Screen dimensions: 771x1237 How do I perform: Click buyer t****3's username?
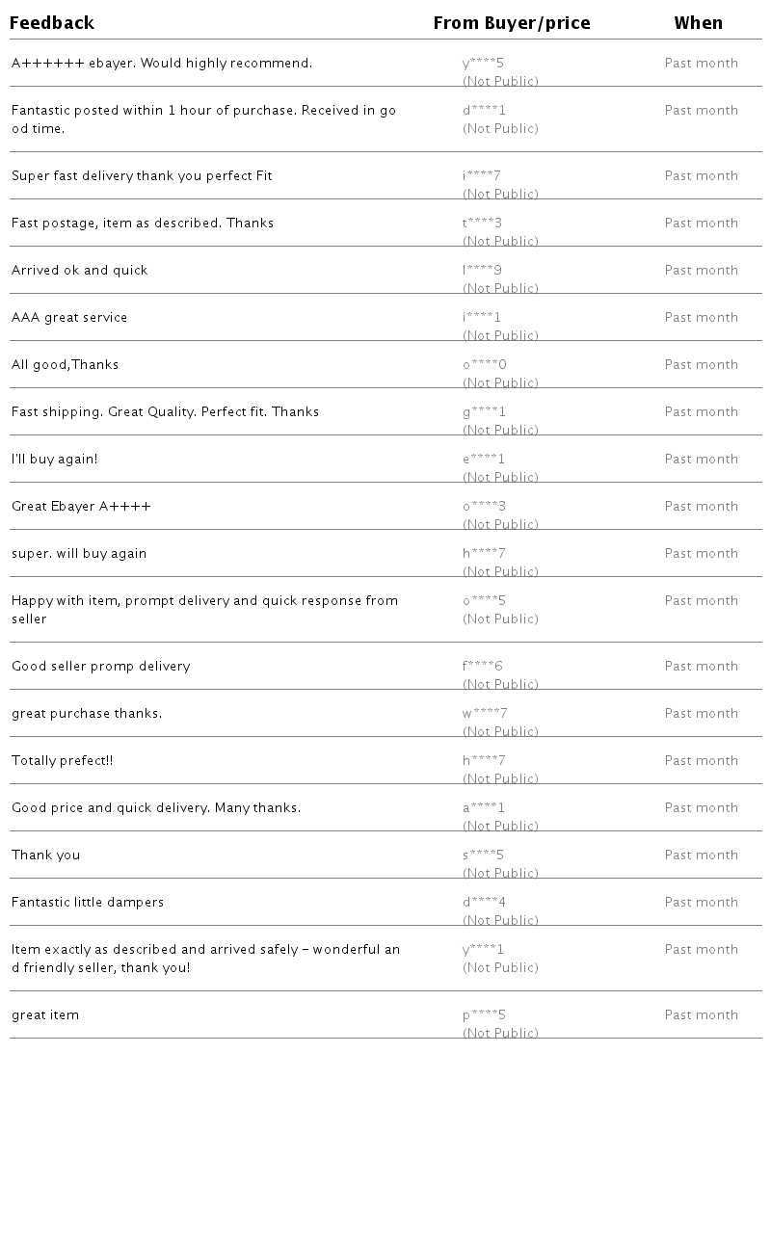(482, 224)
